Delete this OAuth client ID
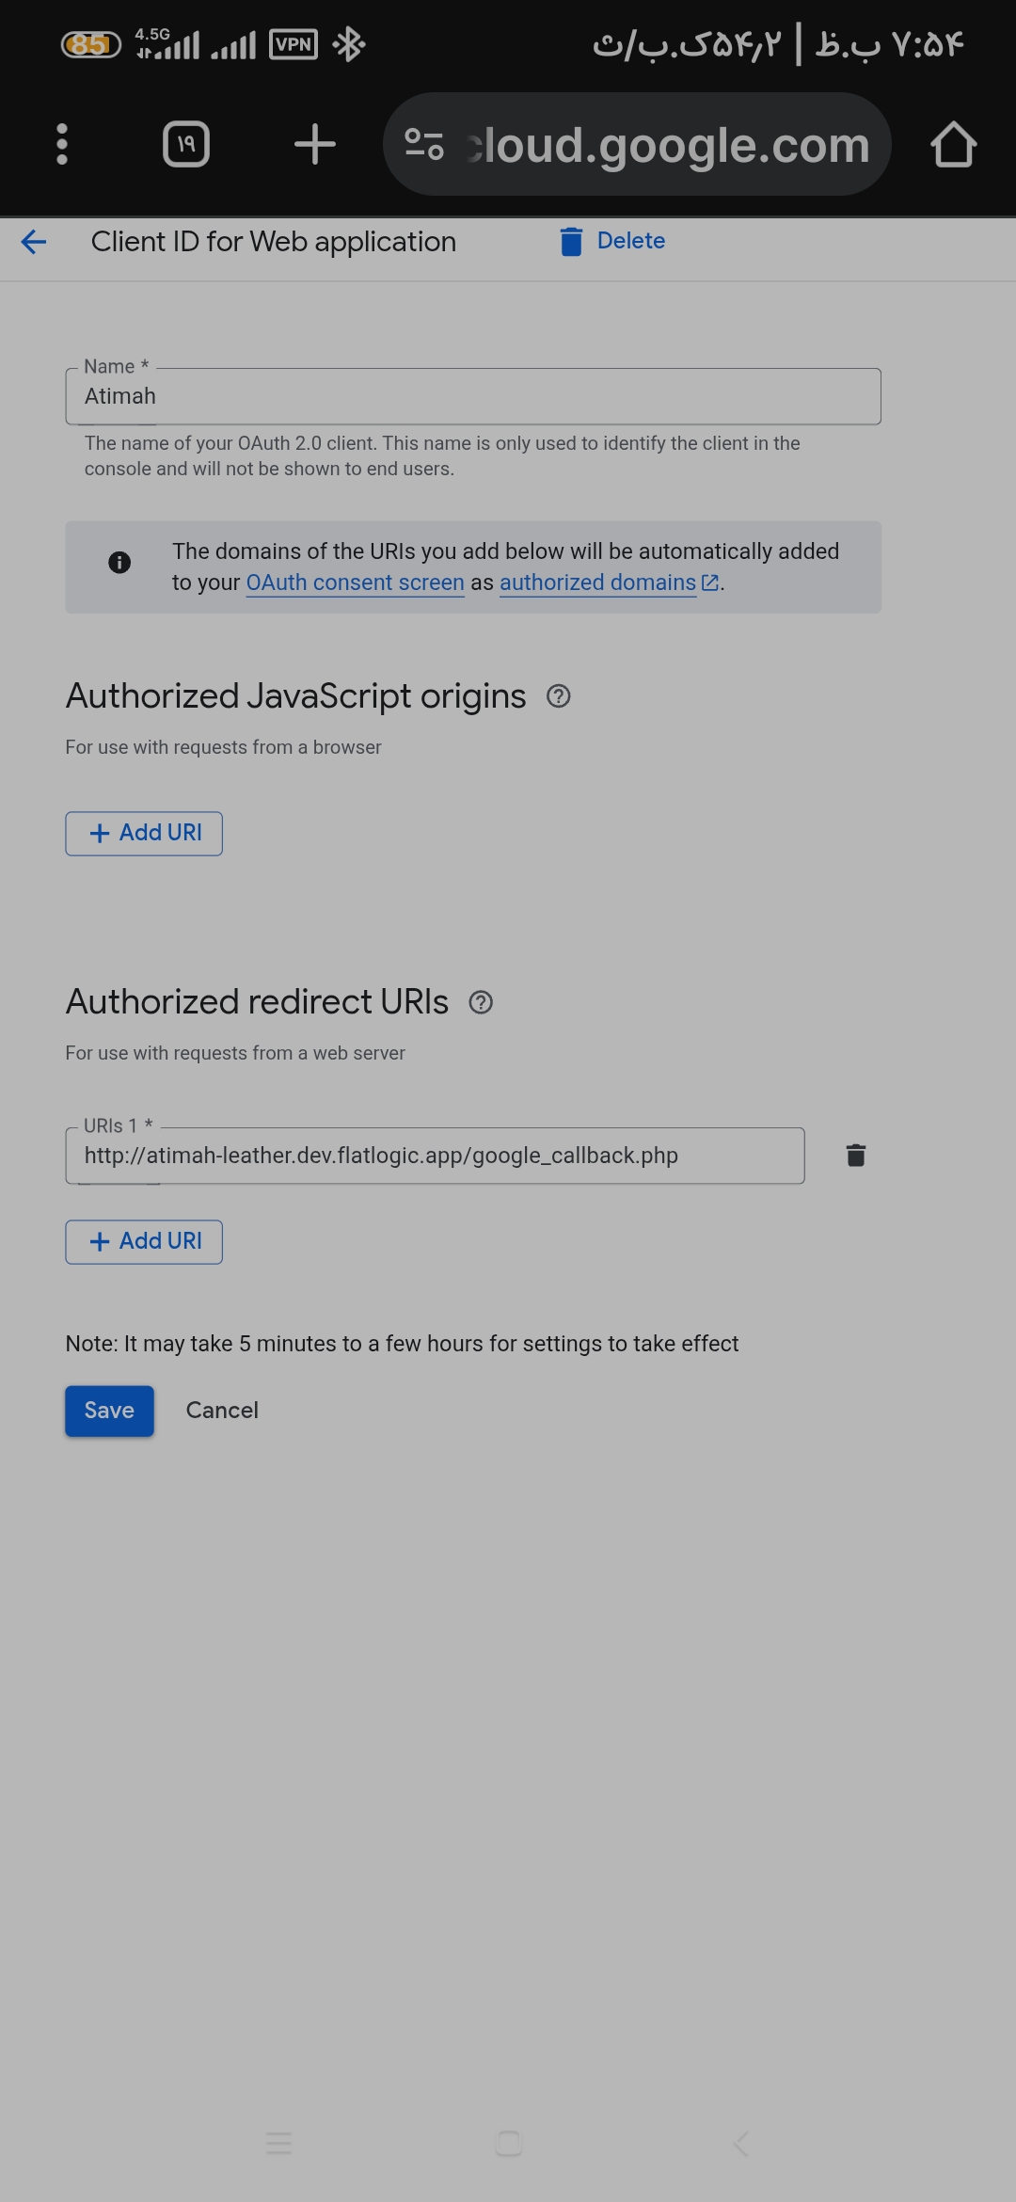The width and height of the screenshot is (1016, 2202). tap(612, 242)
